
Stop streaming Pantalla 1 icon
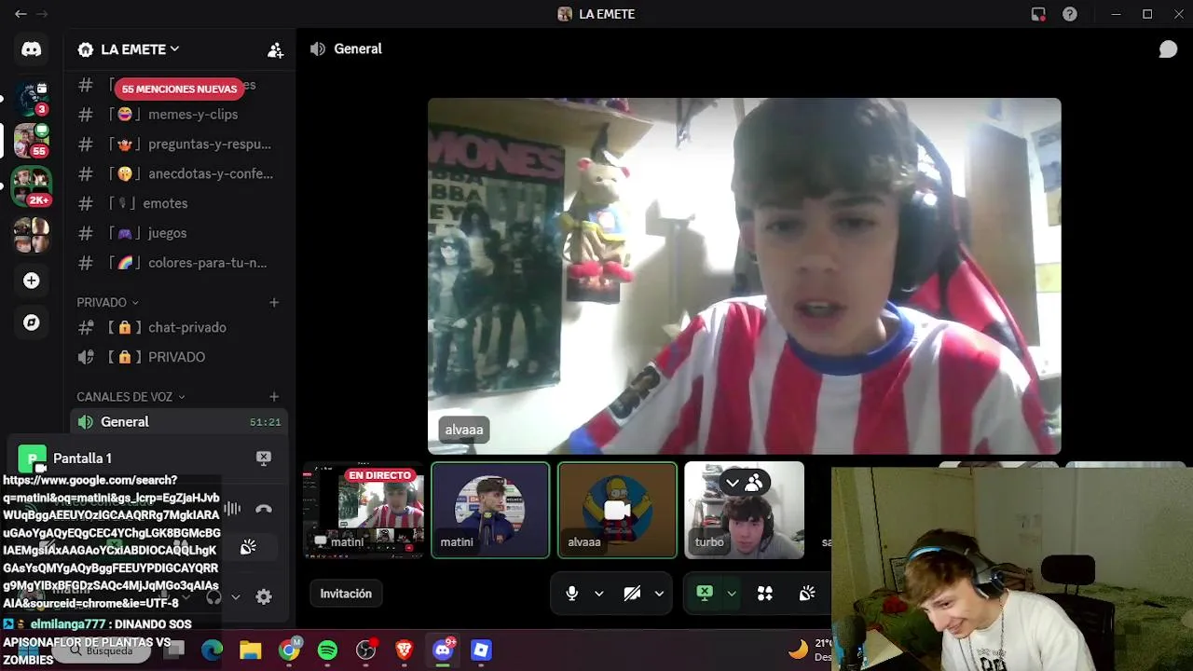pos(264,458)
